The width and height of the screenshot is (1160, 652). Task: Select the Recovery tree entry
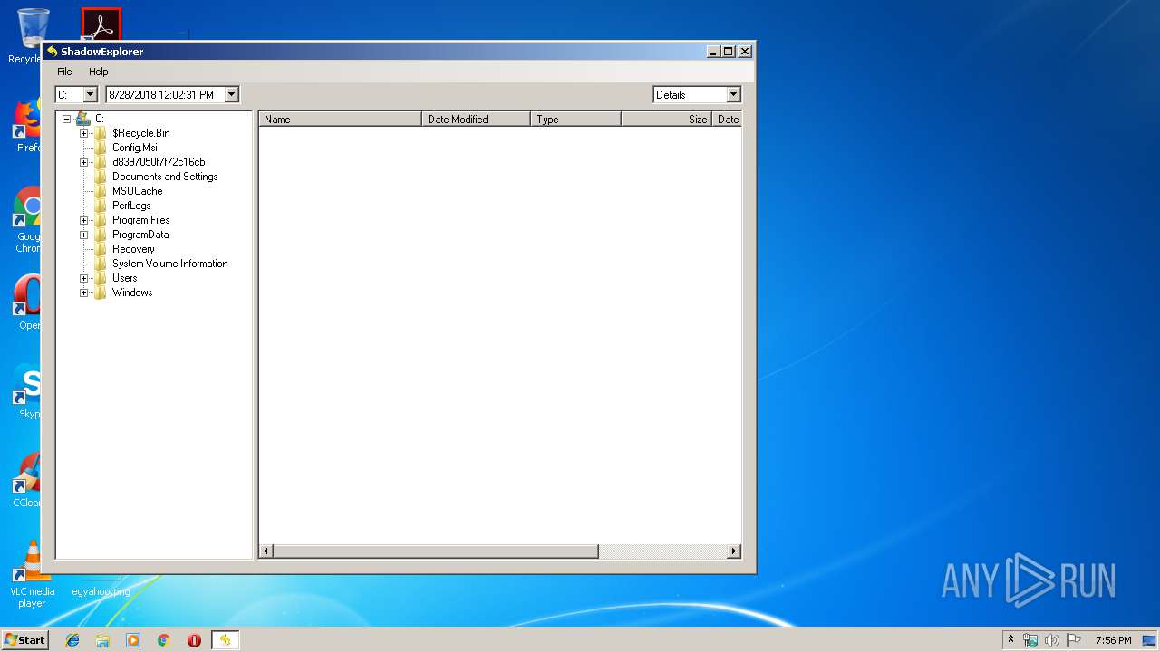(133, 249)
